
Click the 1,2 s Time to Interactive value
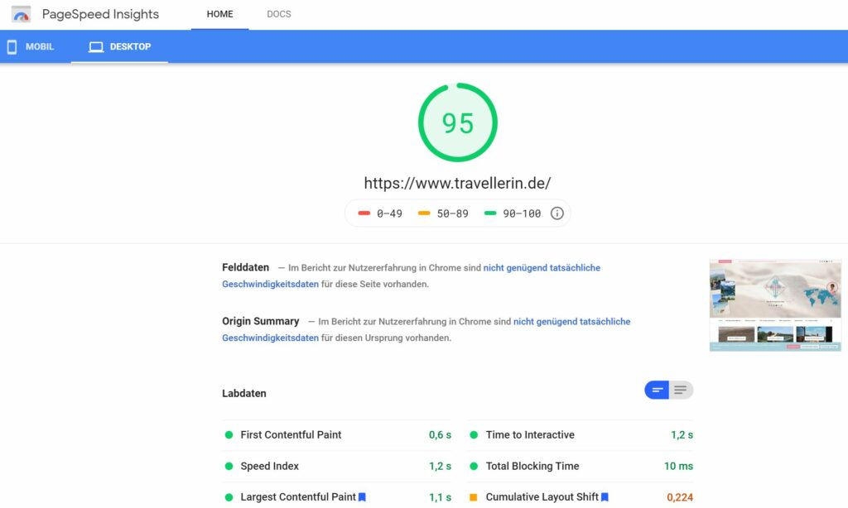click(x=682, y=435)
